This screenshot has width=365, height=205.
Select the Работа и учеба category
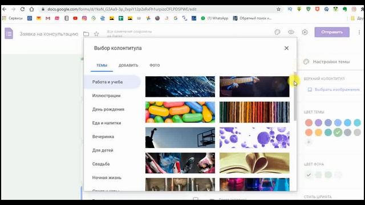(112, 82)
